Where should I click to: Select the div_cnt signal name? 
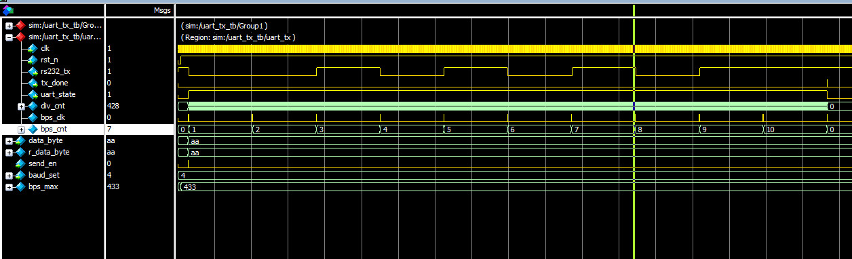[x=52, y=106]
